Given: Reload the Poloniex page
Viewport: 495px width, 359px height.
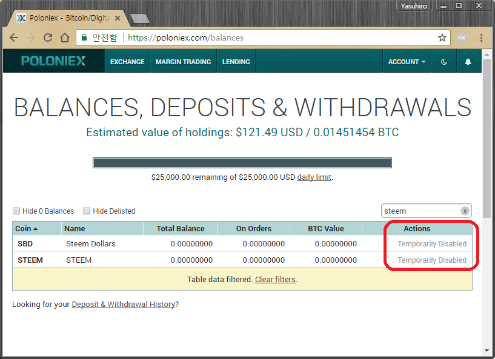Looking at the screenshot, I should coord(48,38).
